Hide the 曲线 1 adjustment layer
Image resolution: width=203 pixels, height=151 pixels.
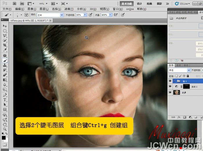coord(170,87)
